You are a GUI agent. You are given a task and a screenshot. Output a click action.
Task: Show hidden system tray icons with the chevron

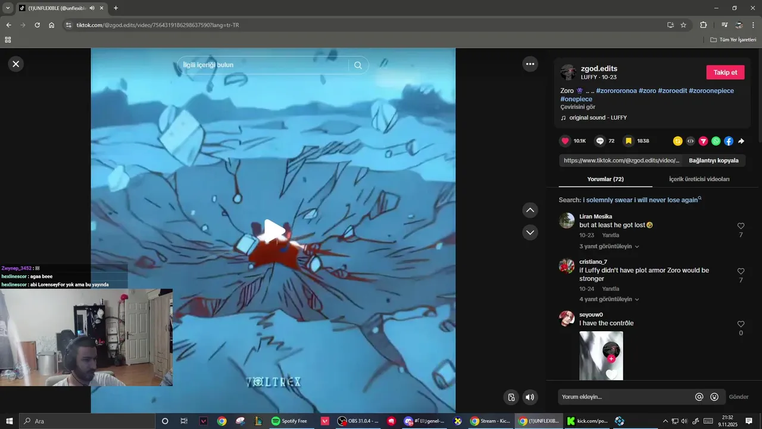click(x=666, y=421)
